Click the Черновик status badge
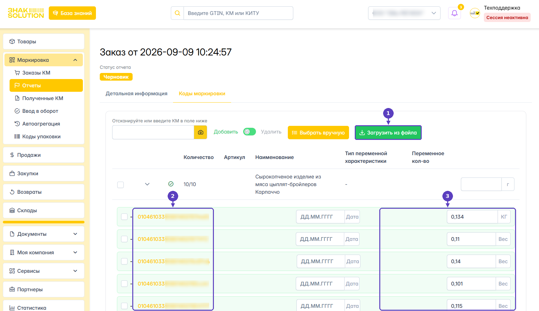Viewport: 539px width, 311px height. (x=116, y=77)
